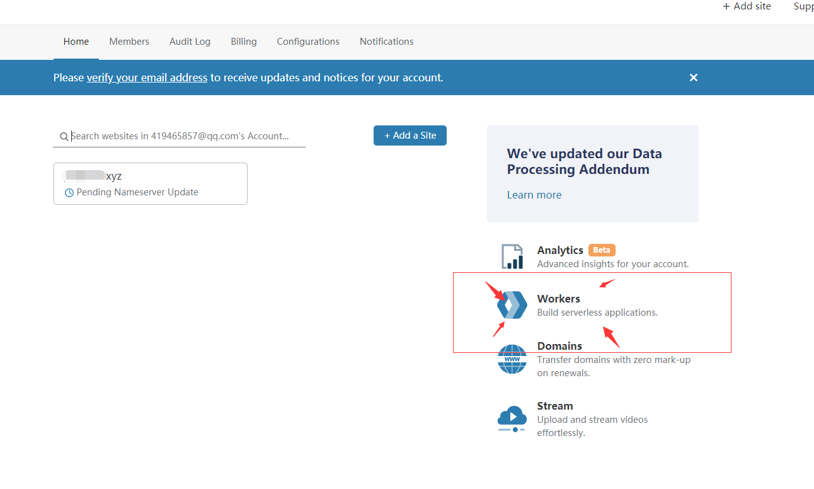This screenshot has height=489, width=814.
Task: Open the Configurations tab
Action: pos(308,42)
